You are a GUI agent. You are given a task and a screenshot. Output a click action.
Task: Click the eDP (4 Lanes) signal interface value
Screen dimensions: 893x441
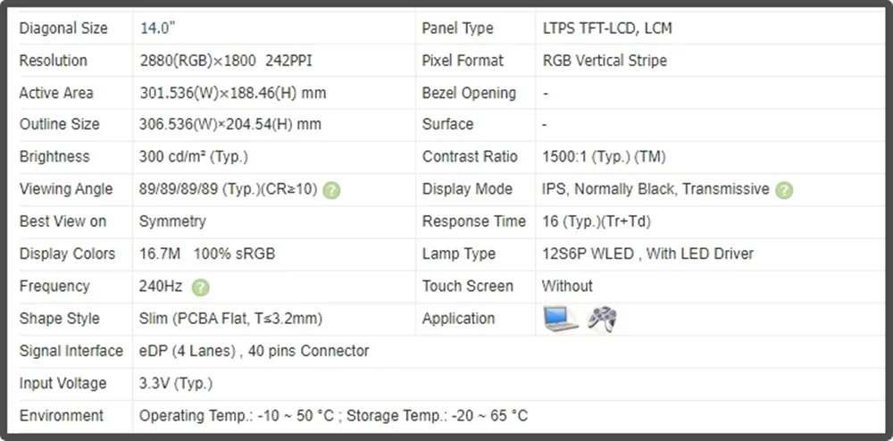click(254, 351)
